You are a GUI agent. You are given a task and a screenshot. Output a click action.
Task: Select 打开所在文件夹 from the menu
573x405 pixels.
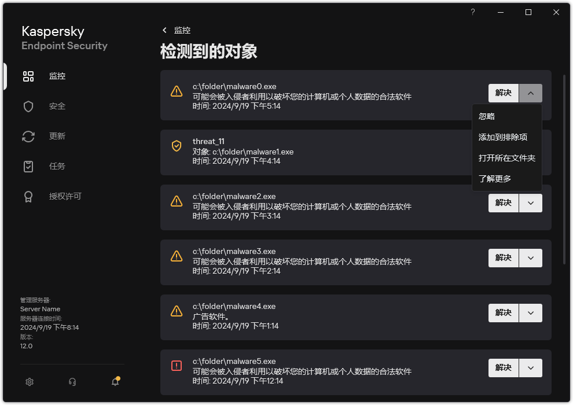click(507, 158)
